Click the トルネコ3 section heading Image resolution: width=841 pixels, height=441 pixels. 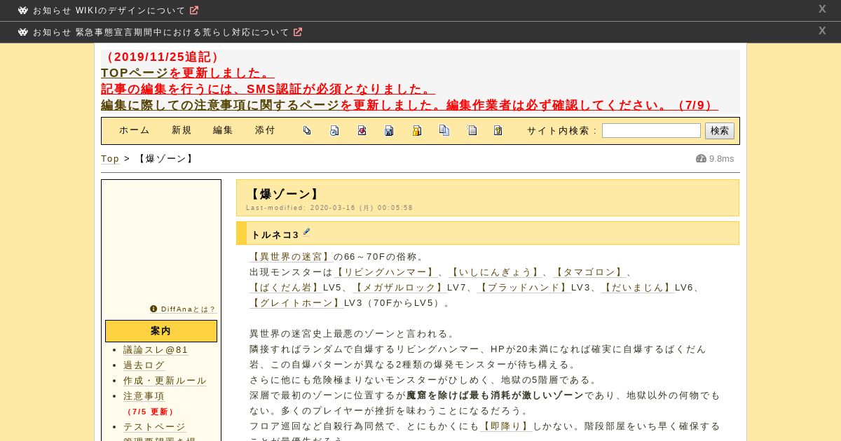tap(275, 234)
